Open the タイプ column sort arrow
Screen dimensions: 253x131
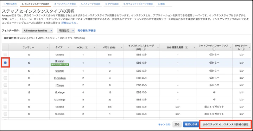coord(68,47)
